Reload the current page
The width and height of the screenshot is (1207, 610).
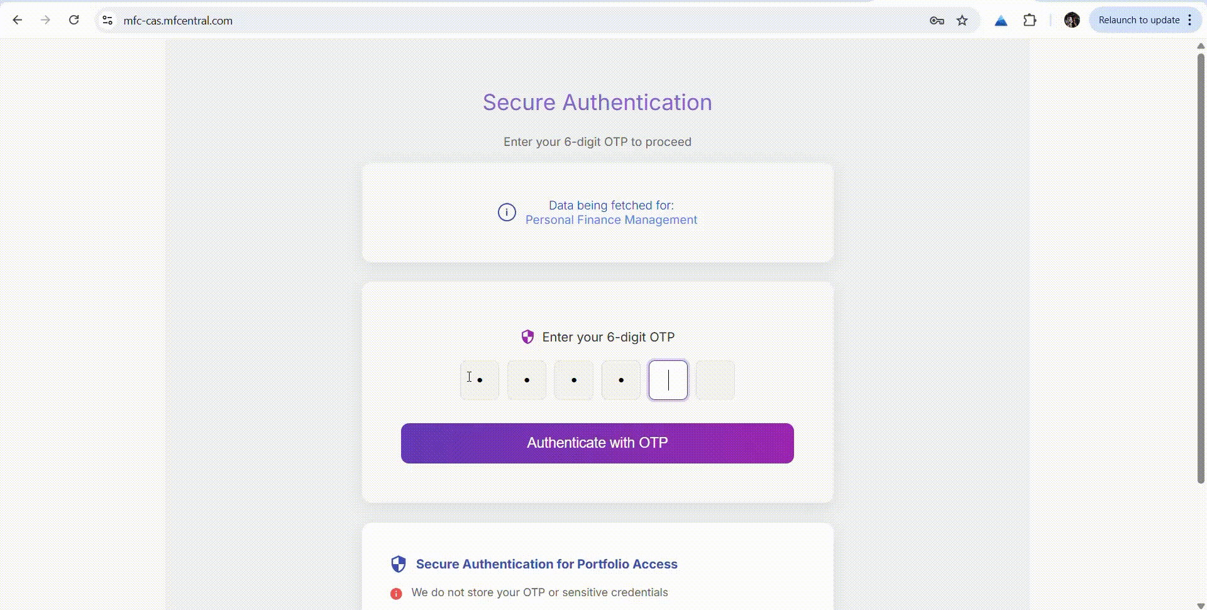pyautogui.click(x=74, y=20)
